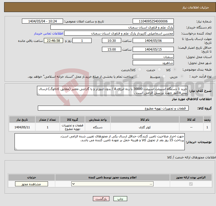Click the چاپ (print) button
216x206 pixels.
[120, 199]
